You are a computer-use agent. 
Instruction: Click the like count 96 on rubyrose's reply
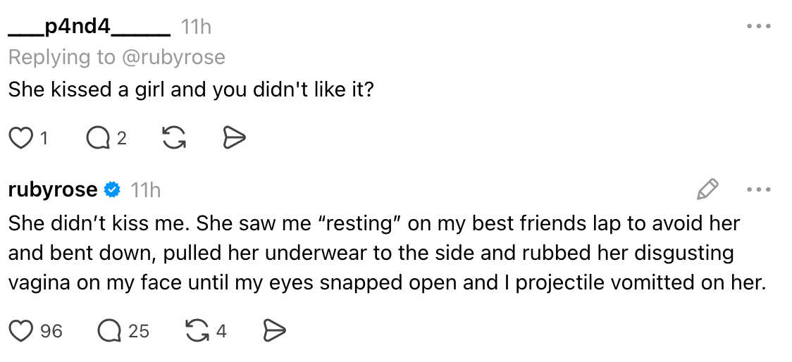point(51,330)
